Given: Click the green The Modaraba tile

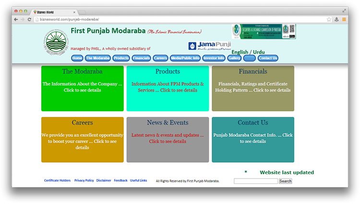Looking at the screenshot, I should point(82,88).
